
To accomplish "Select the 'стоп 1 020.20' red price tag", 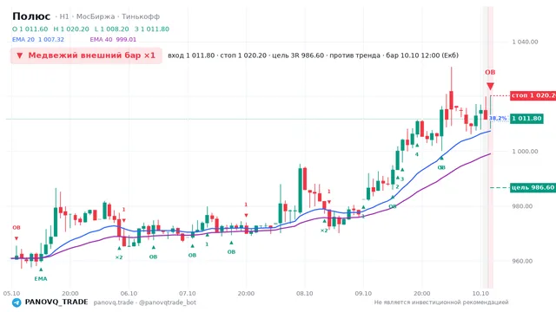I will 533,95.
